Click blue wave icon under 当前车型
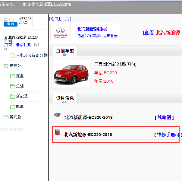The height and width of the screenshot is (181, 182). pyautogui.click(x=64, y=55)
